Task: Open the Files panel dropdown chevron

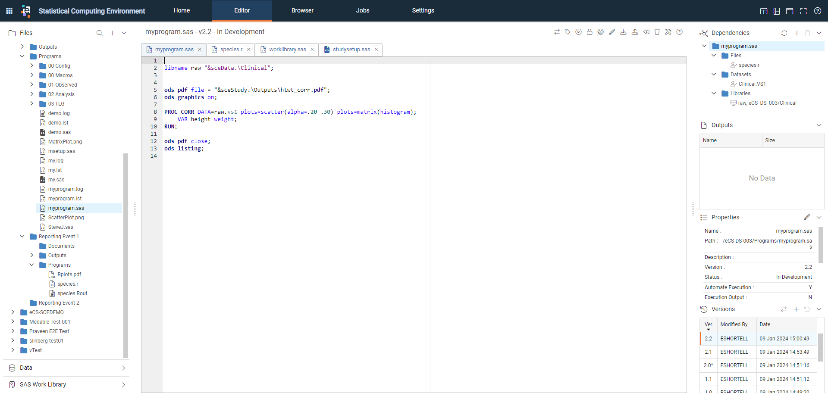Action: 124,33
